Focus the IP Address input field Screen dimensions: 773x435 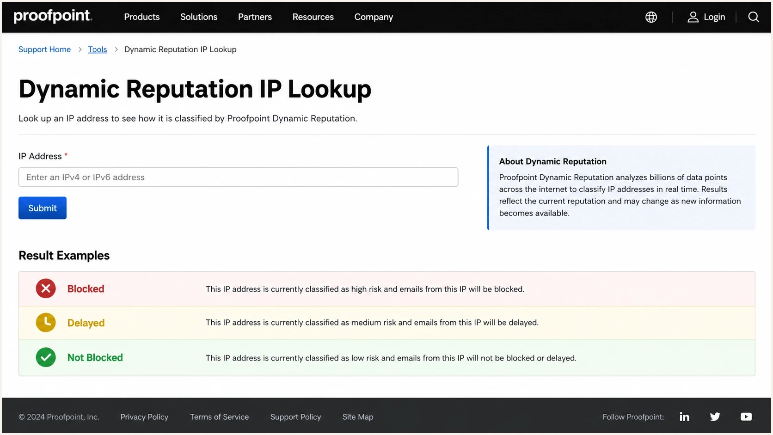point(238,177)
